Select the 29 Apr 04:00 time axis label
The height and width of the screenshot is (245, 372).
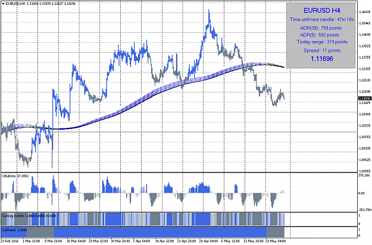click(x=208, y=241)
